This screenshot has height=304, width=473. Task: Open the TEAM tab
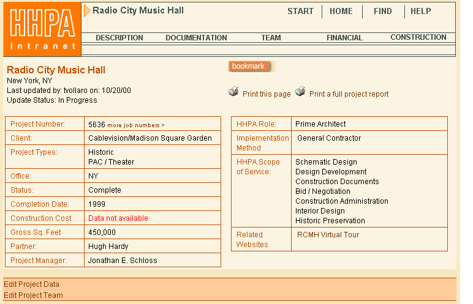point(271,38)
